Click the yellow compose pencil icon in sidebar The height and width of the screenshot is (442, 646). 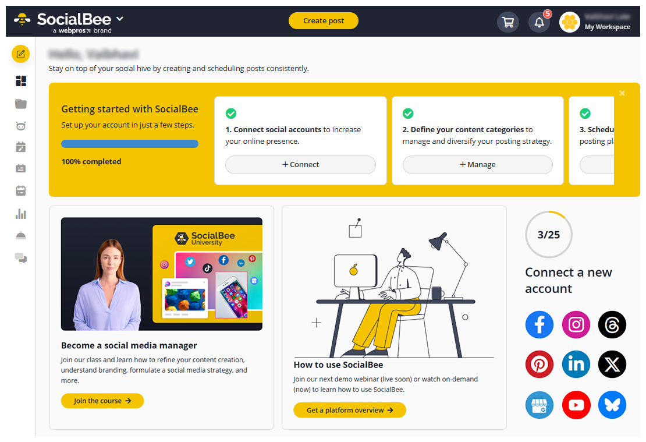click(20, 54)
